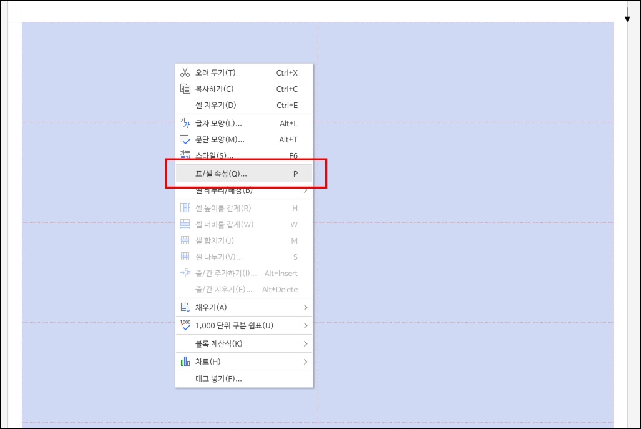Screen dimensions: 641x429
Task: Click the equal cell height icon beside 셀 높이를 같게
Action: (184, 207)
